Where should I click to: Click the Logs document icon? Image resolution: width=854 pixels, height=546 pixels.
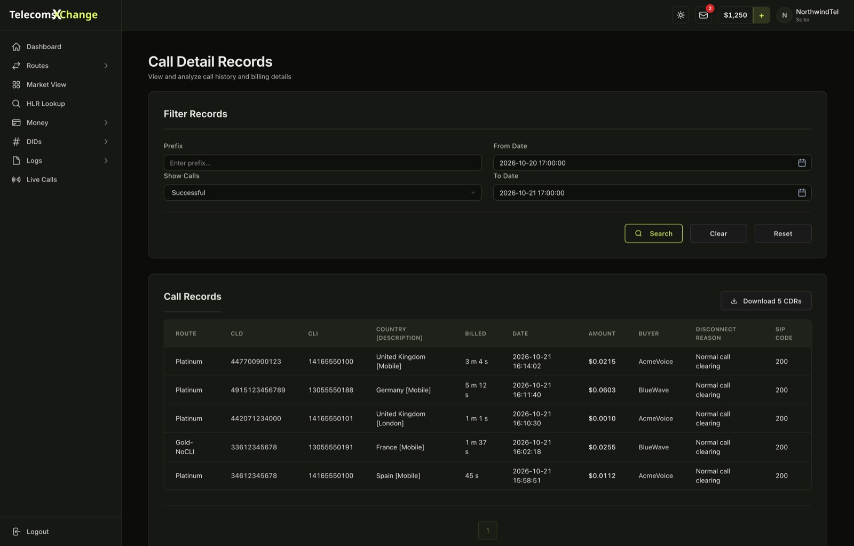point(16,160)
